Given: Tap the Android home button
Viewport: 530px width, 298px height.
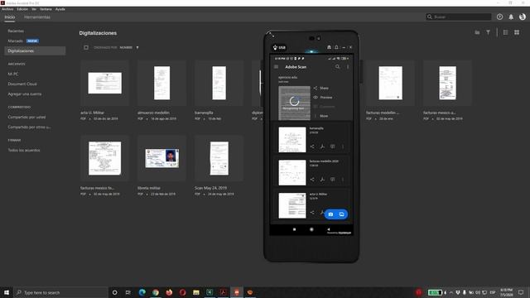Looking at the screenshot, I should coord(311,229).
